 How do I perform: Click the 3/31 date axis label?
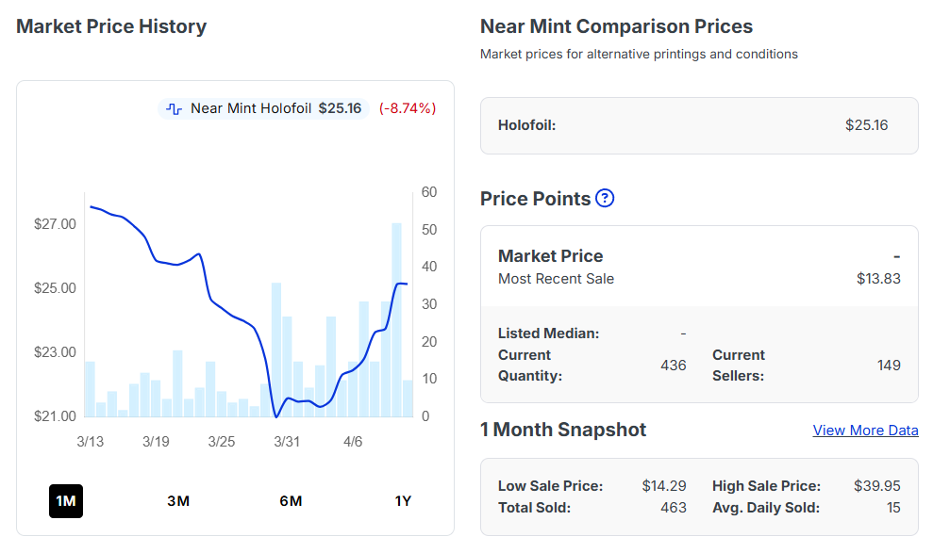[x=287, y=441]
